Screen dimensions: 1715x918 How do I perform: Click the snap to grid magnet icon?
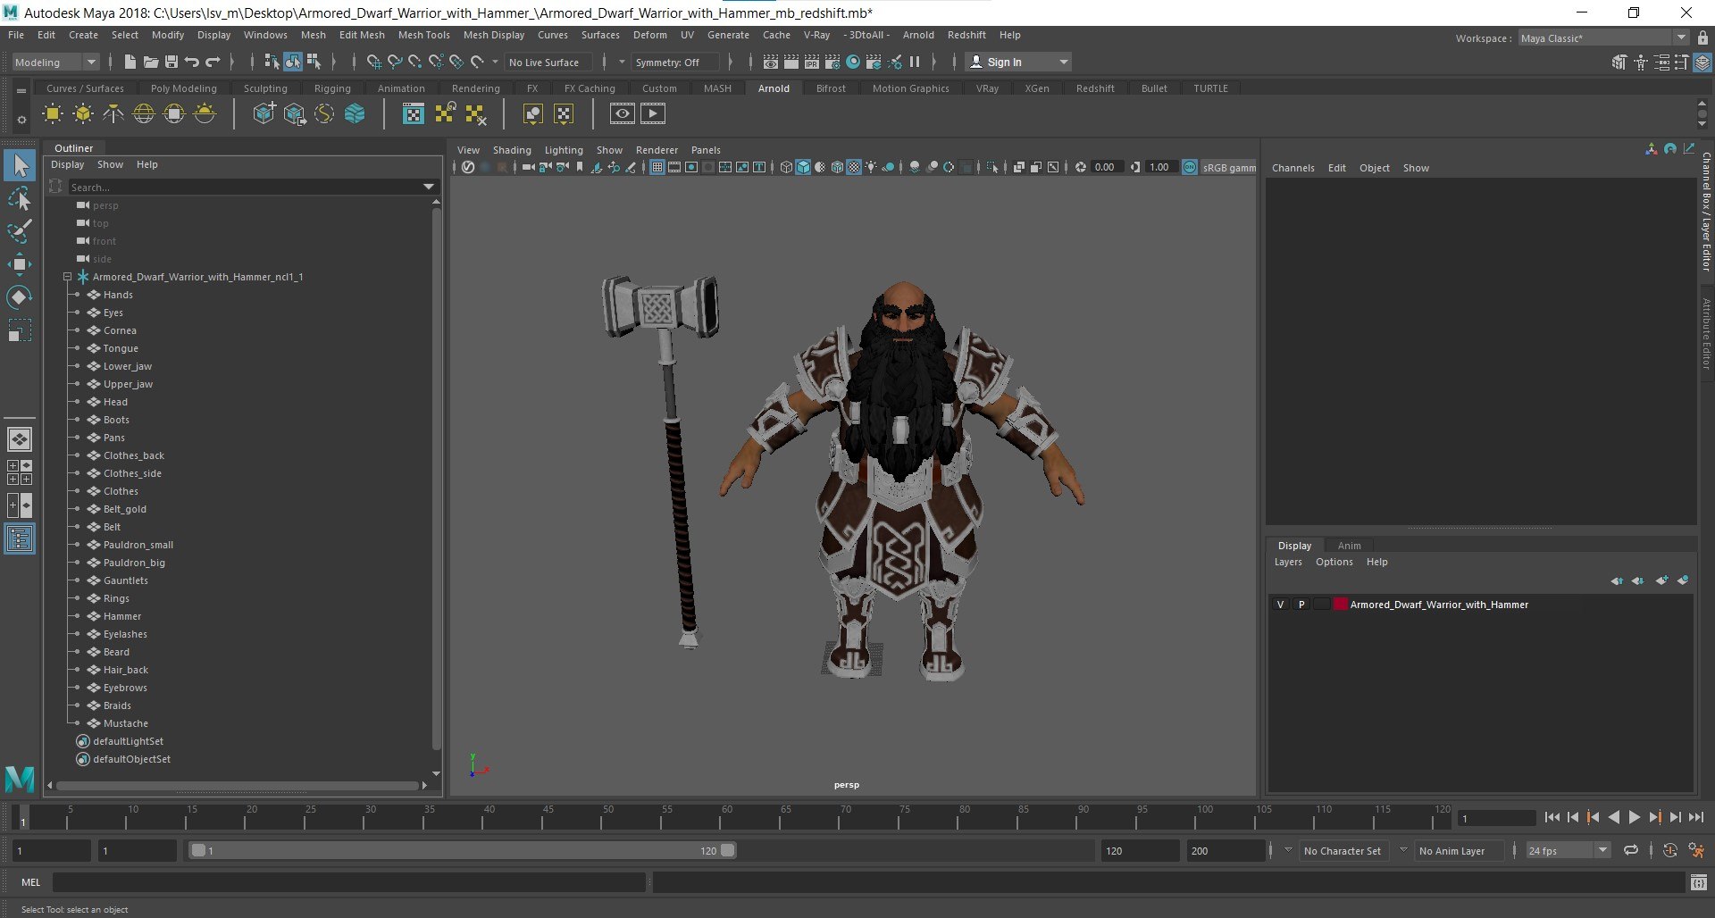(373, 62)
